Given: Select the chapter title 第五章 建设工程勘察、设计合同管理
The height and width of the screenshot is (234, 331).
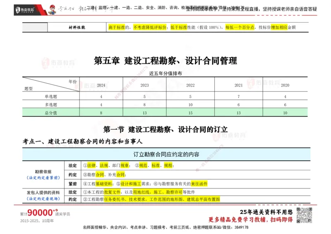Looking at the screenshot, I should 165,61.
